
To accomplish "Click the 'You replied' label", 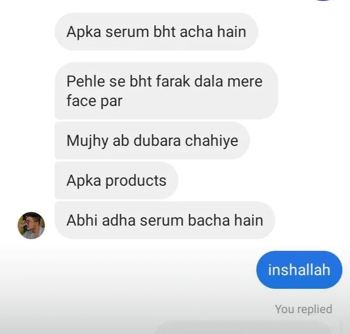I will click(303, 309).
